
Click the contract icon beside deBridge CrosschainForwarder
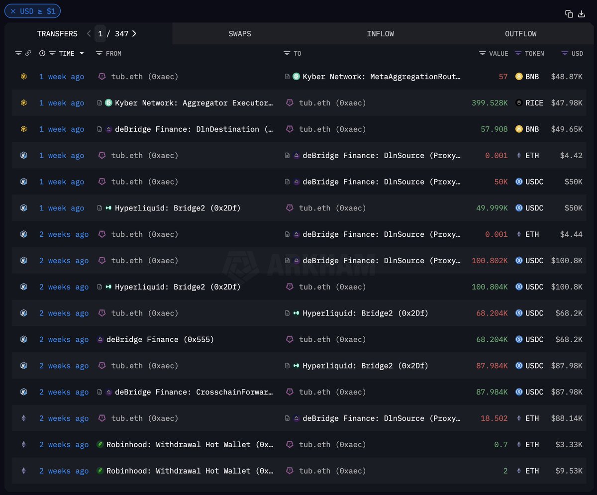[x=99, y=392]
